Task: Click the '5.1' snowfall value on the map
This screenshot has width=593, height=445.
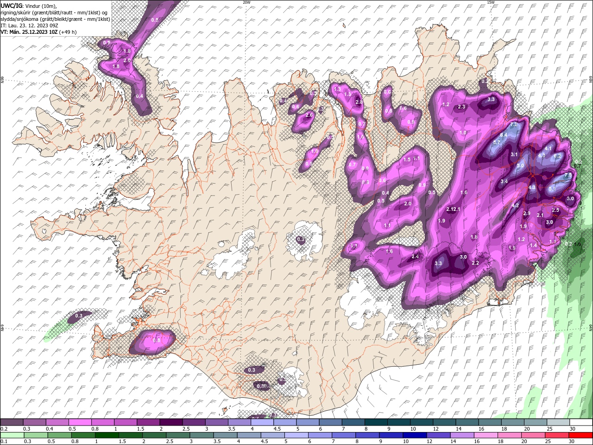Action: tap(552, 189)
